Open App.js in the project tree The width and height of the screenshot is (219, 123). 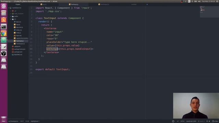(x=17, y=25)
